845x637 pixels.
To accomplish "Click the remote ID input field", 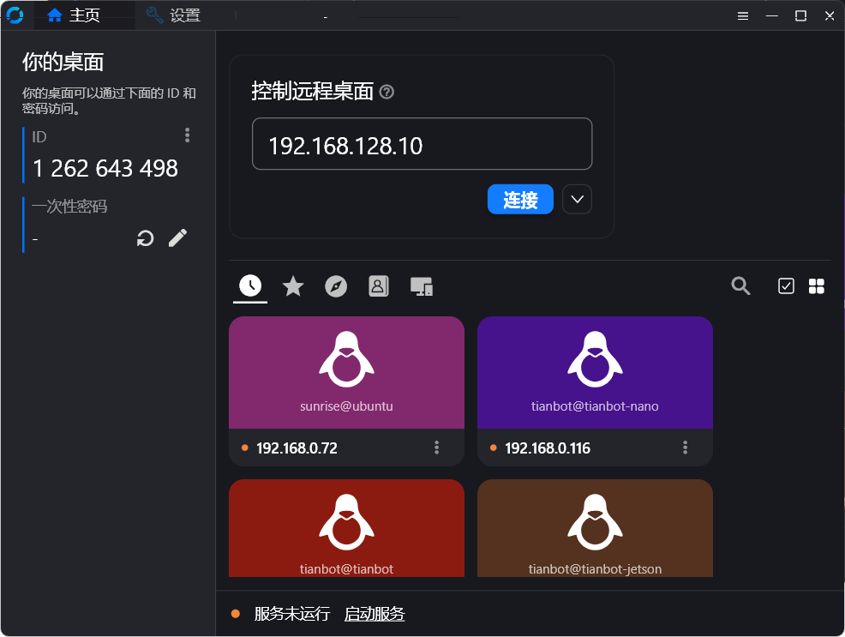I will tap(422, 144).
